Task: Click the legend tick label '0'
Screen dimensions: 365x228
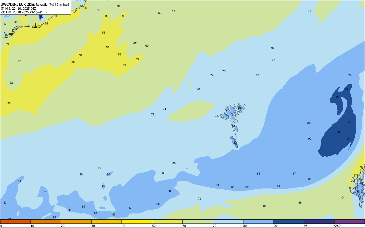Action: pos(1,226)
